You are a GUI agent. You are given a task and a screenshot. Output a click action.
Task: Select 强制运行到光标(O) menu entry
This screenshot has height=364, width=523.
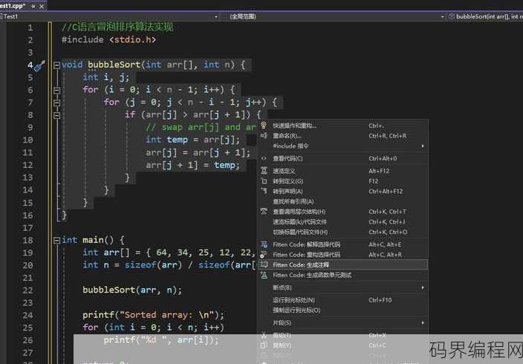pos(342,311)
